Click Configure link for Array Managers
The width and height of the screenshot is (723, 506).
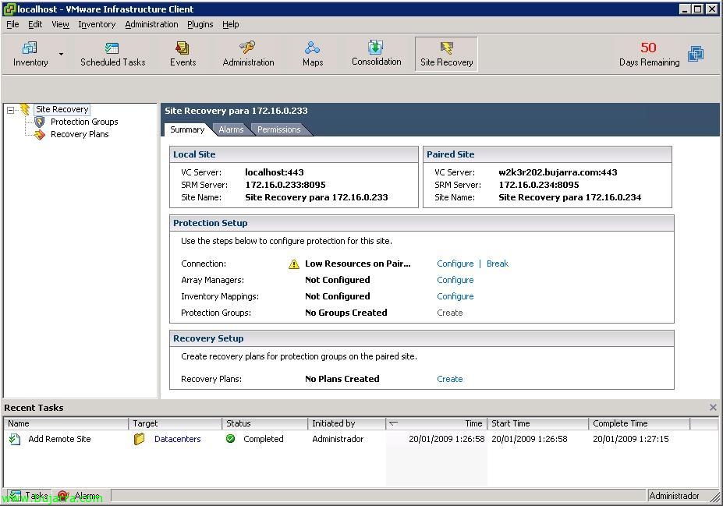455,280
